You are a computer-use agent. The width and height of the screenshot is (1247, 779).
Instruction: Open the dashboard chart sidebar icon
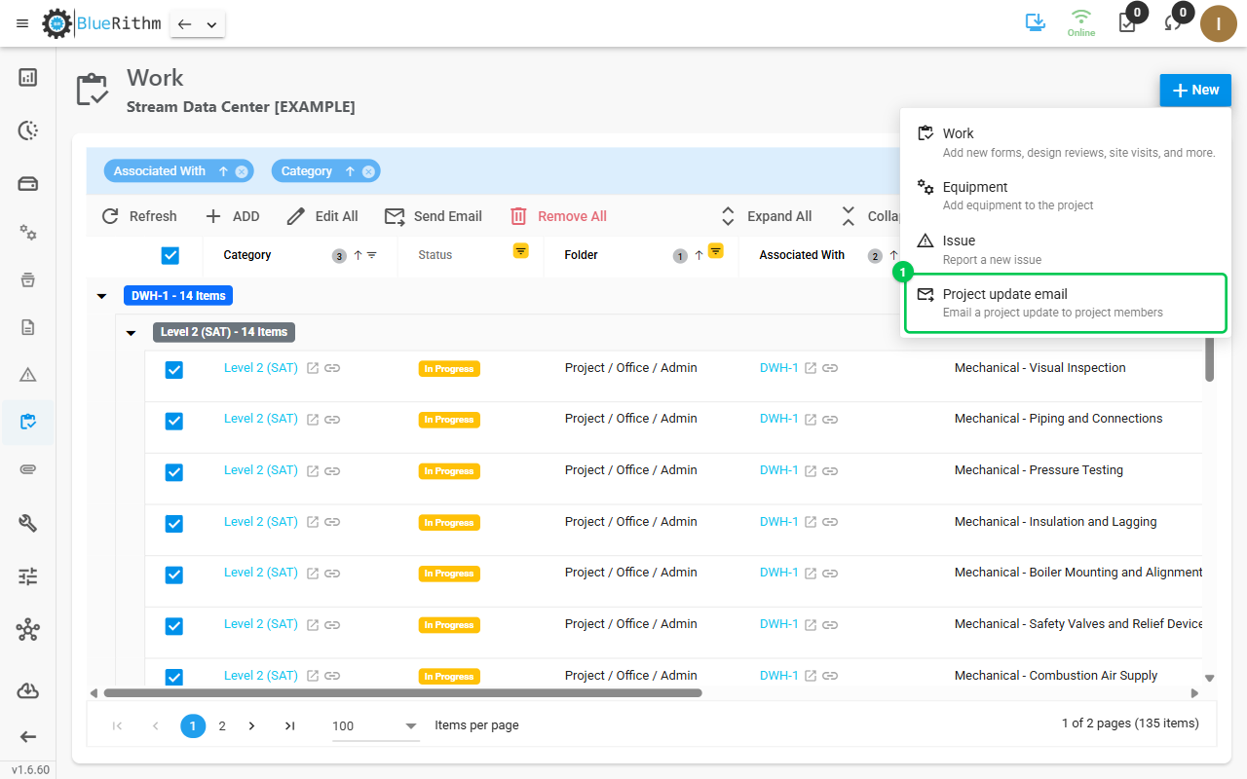pyautogui.click(x=28, y=77)
